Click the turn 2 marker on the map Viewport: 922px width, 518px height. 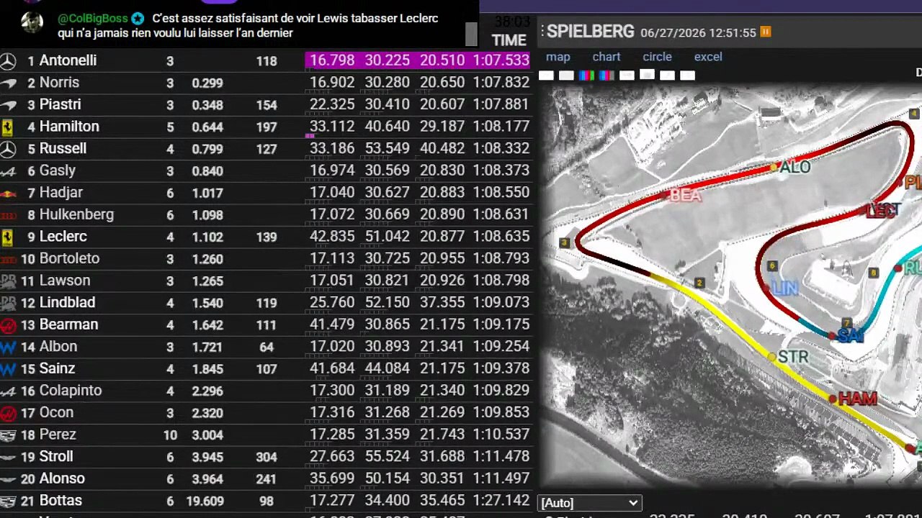tap(699, 283)
